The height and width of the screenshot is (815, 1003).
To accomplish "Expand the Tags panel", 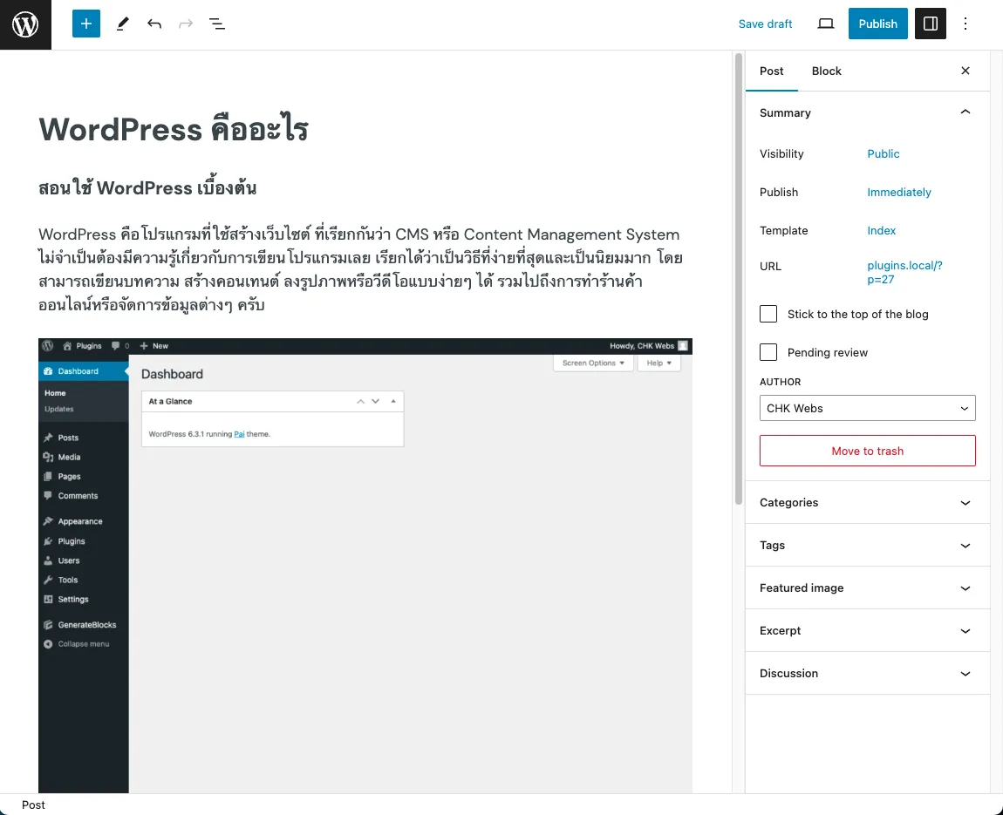I will pos(868,546).
